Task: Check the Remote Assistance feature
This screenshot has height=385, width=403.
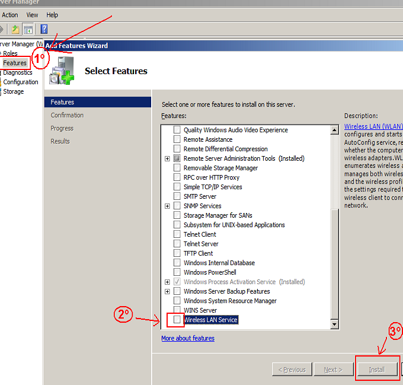Action: tap(177, 139)
